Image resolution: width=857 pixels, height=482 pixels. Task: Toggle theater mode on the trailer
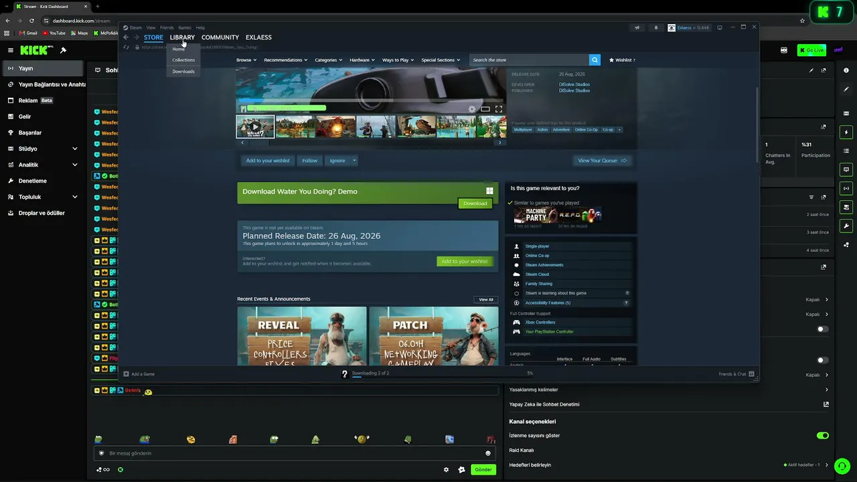[x=485, y=108]
